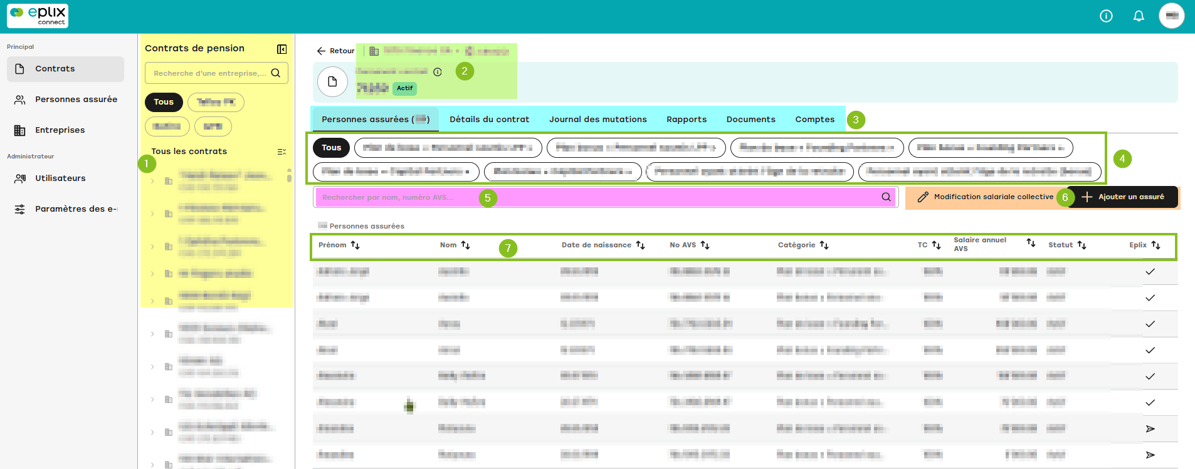Viewport: 1195px width, 469px height.
Task: Open Contrats in the sidebar
Action: [65, 69]
